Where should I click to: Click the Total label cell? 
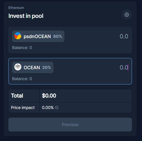[x=24, y=96]
